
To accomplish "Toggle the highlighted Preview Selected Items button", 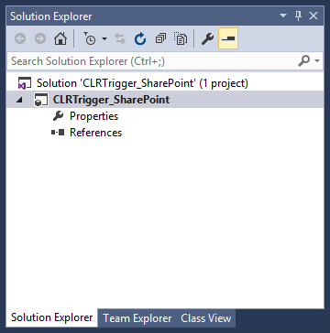I will pyautogui.click(x=228, y=38).
